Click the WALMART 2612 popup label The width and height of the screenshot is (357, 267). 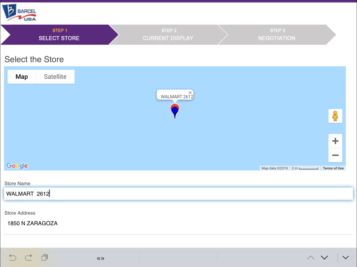click(177, 97)
